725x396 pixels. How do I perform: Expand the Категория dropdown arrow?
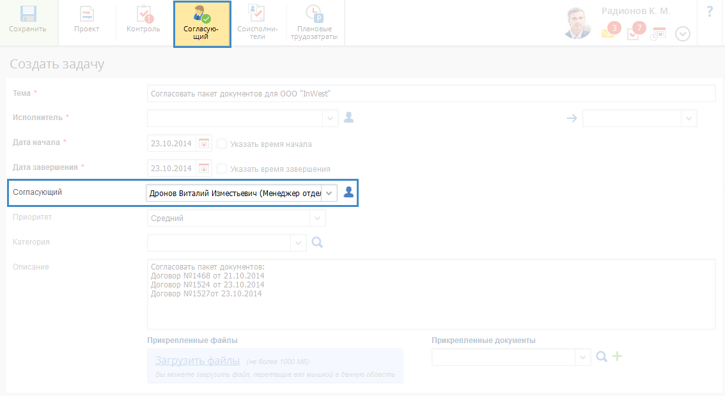pyautogui.click(x=298, y=243)
